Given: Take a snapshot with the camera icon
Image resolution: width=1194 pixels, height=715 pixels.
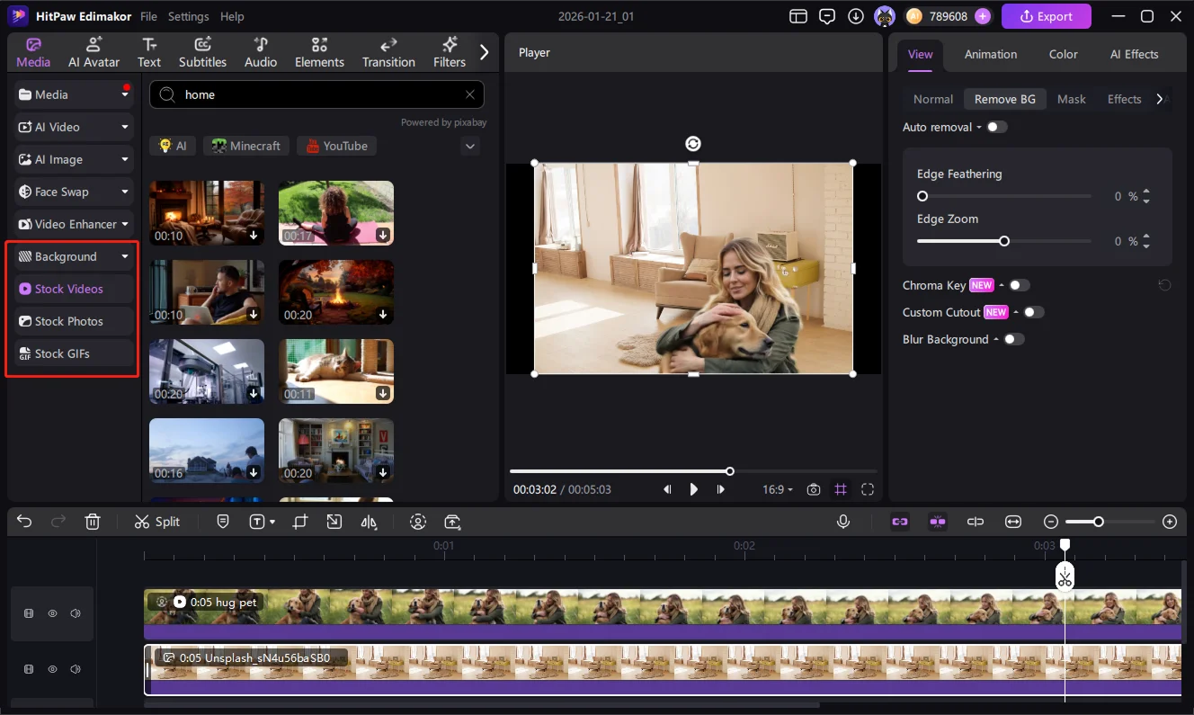Looking at the screenshot, I should point(814,489).
